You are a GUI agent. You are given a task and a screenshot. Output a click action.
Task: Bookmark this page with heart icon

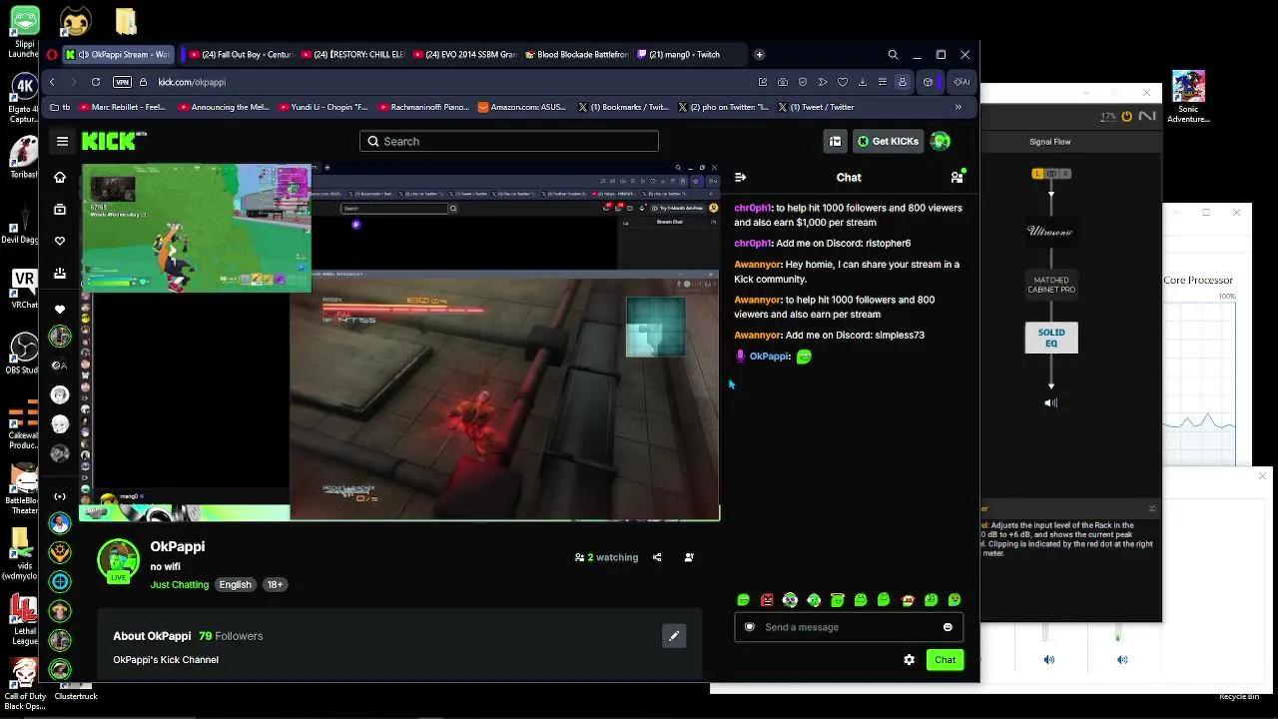(x=843, y=82)
